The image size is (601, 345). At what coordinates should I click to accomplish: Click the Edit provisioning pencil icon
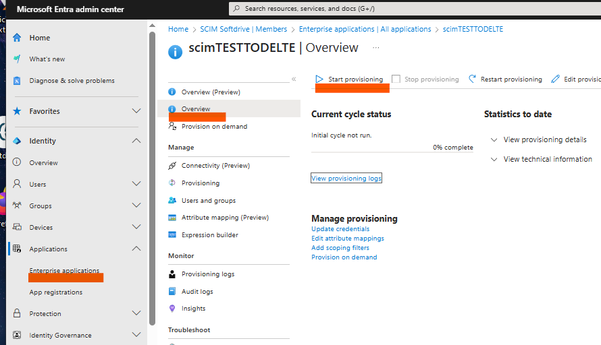pyautogui.click(x=555, y=79)
